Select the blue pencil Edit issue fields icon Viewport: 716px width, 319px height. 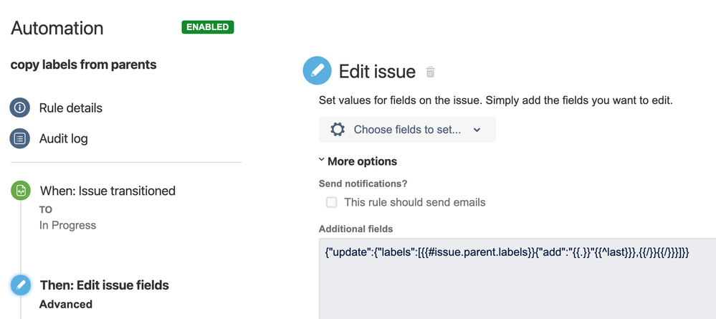coord(21,285)
